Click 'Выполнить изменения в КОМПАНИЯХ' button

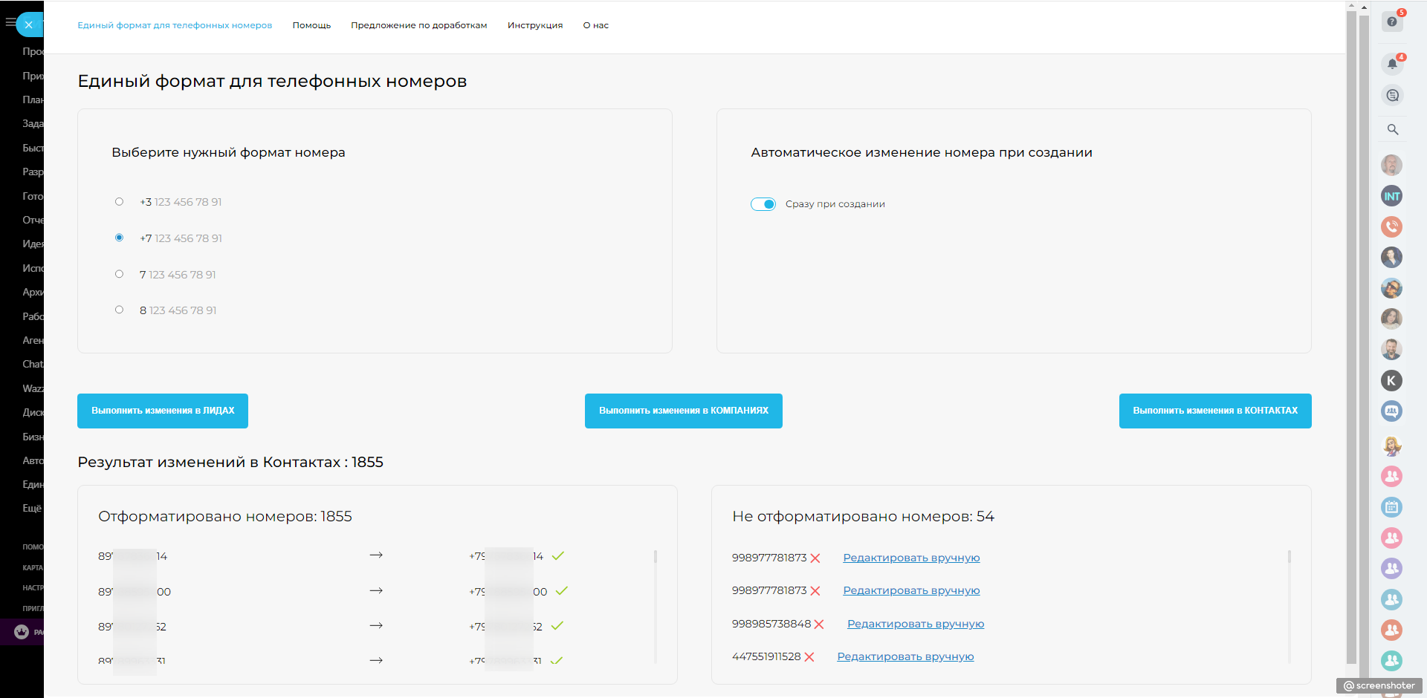pos(683,411)
